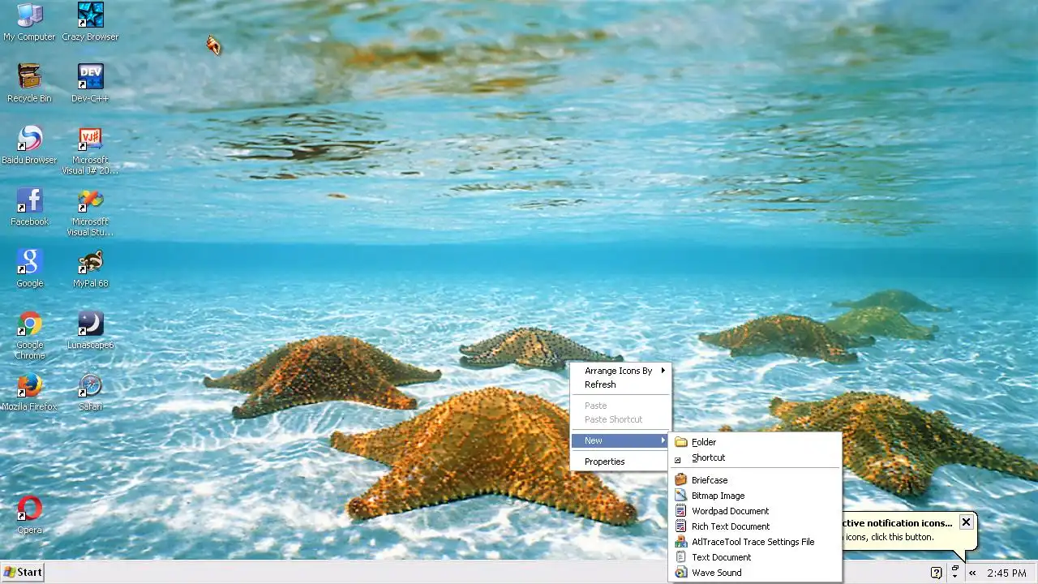
Task: Create a new Wordpad Document
Action: (x=755, y=511)
